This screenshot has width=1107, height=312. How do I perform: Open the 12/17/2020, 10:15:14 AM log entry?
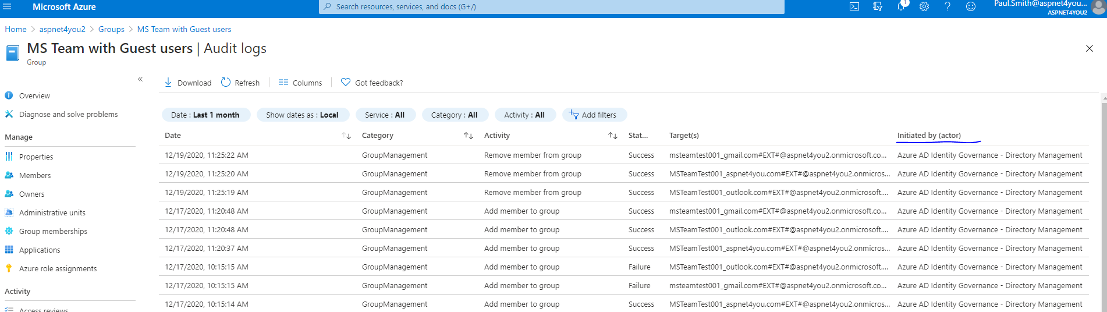tap(624, 304)
